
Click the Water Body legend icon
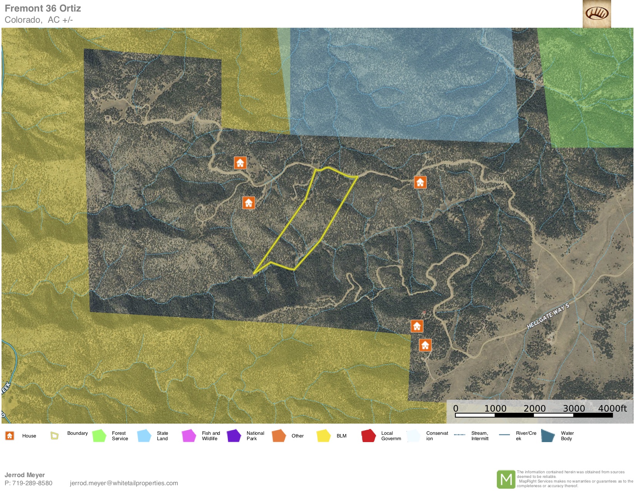pyautogui.click(x=548, y=436)
